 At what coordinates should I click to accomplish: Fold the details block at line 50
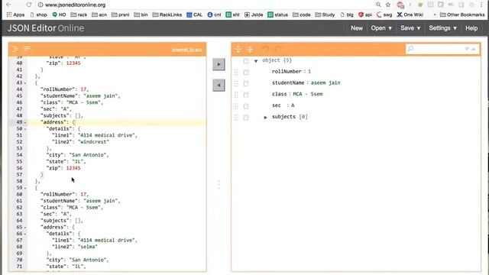[x=25, y=129]
